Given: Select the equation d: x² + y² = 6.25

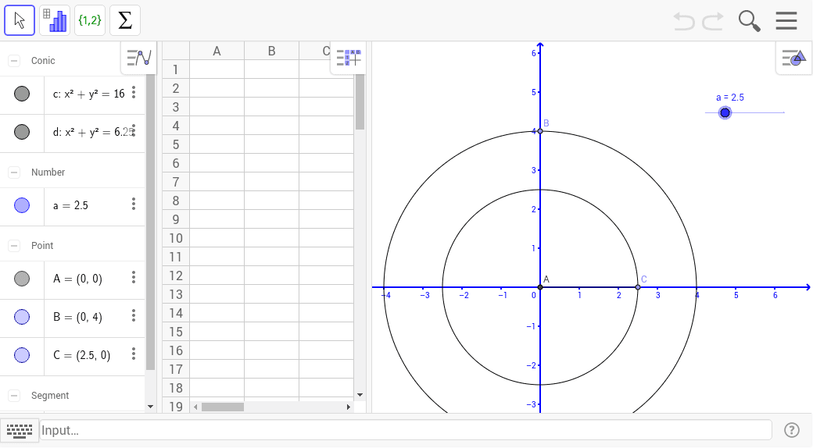Looking at the screenshot, I should (93, 132).
